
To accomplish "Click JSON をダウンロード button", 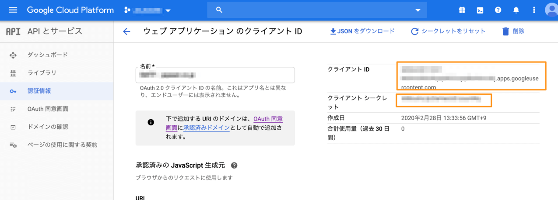I will [x=362, y=31].
